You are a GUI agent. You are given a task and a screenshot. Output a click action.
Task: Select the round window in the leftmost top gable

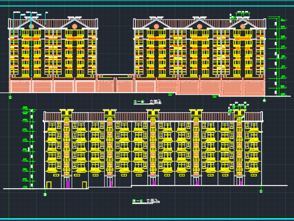pos(31,26)
